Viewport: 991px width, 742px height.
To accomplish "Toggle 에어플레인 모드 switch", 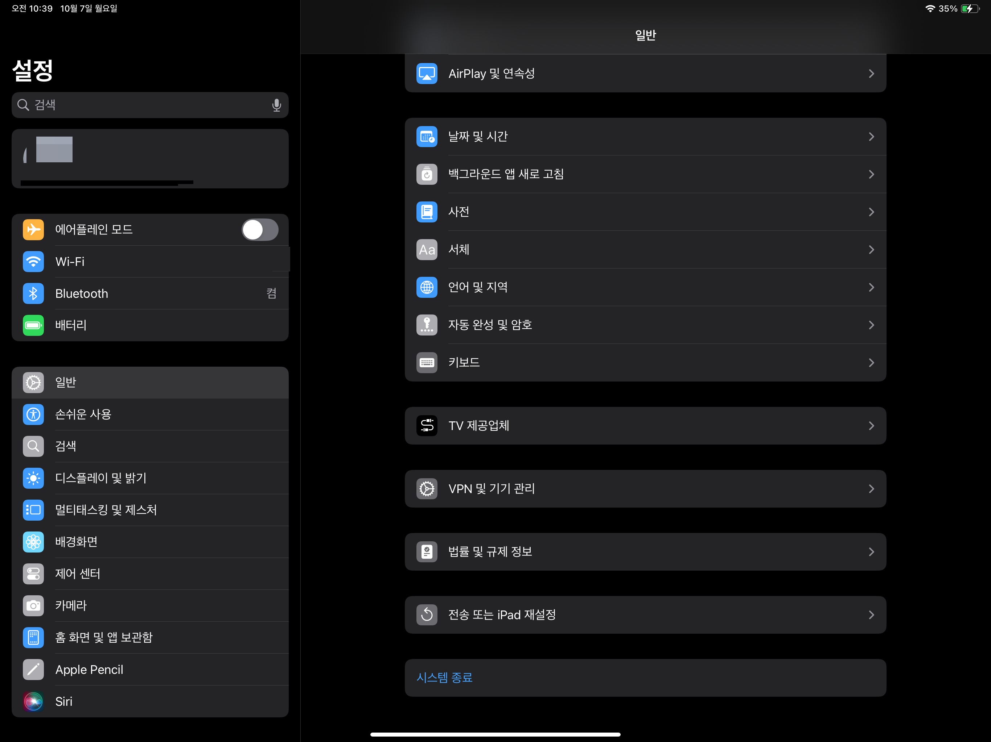I will [x=260, y=230].
